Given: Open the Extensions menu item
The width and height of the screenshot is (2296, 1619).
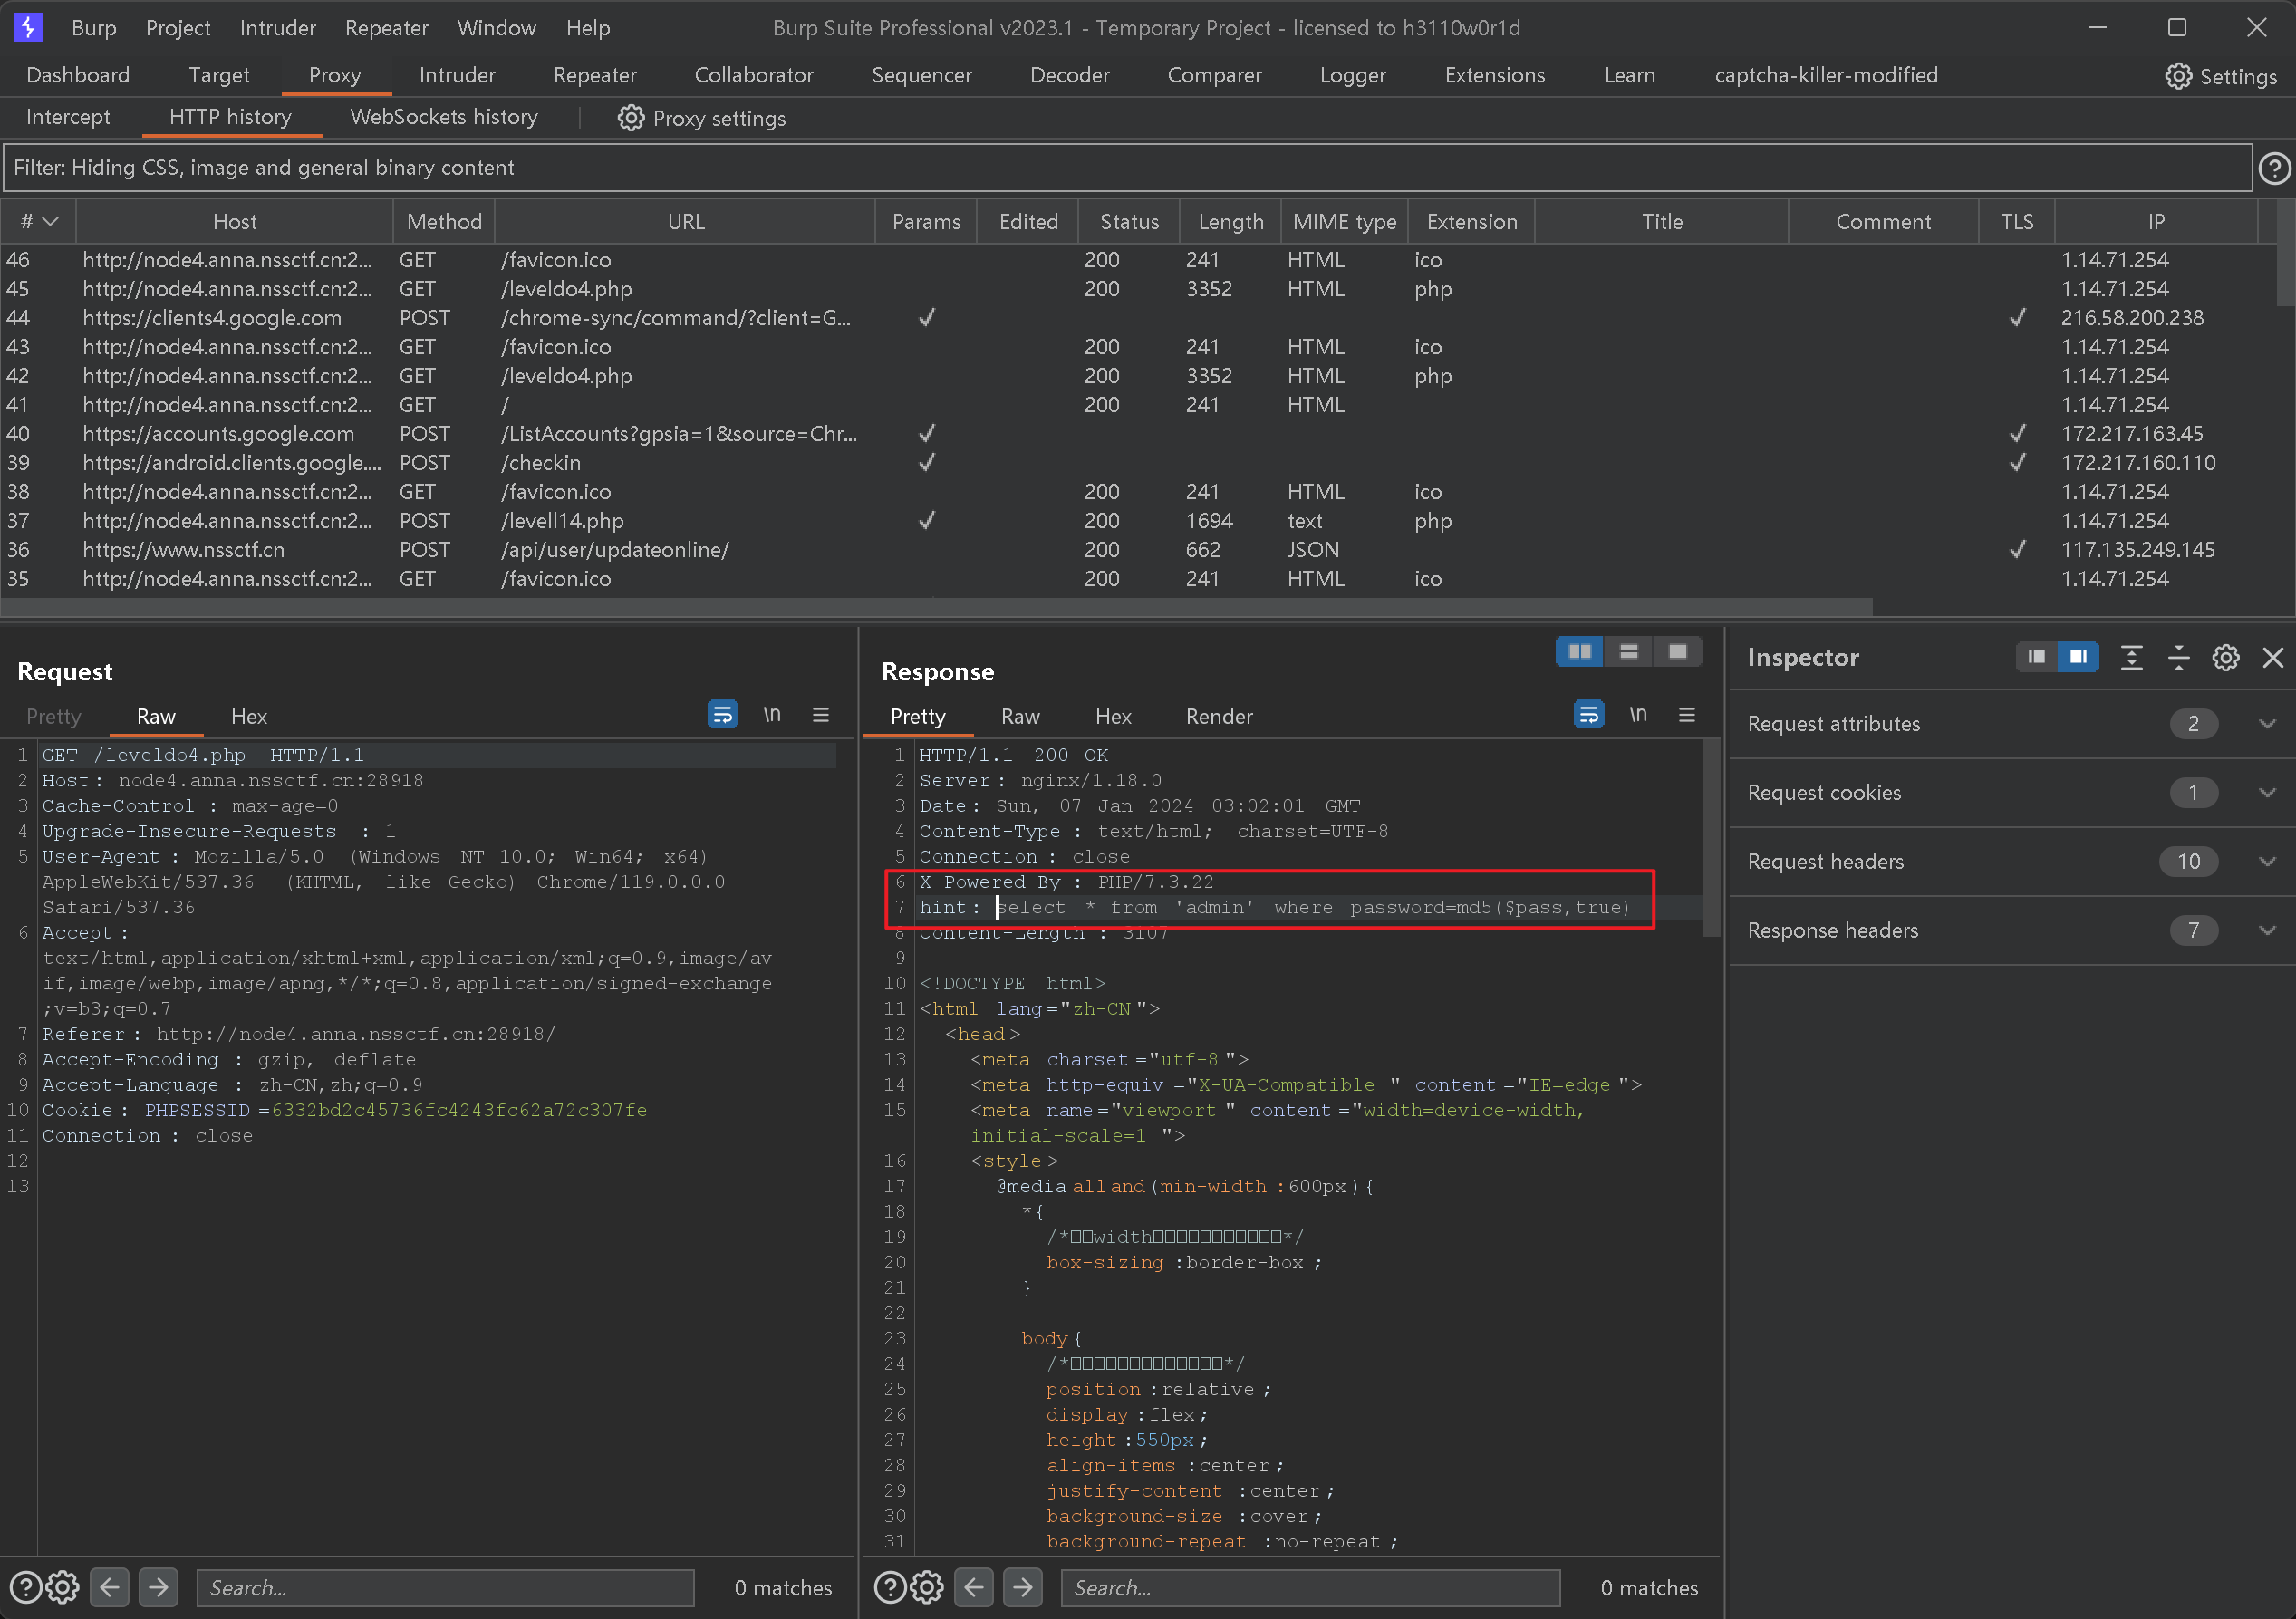Looking at the screenshot, I should tap(1495, 75).
